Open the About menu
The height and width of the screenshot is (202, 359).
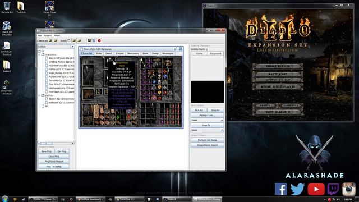[57, 36]
